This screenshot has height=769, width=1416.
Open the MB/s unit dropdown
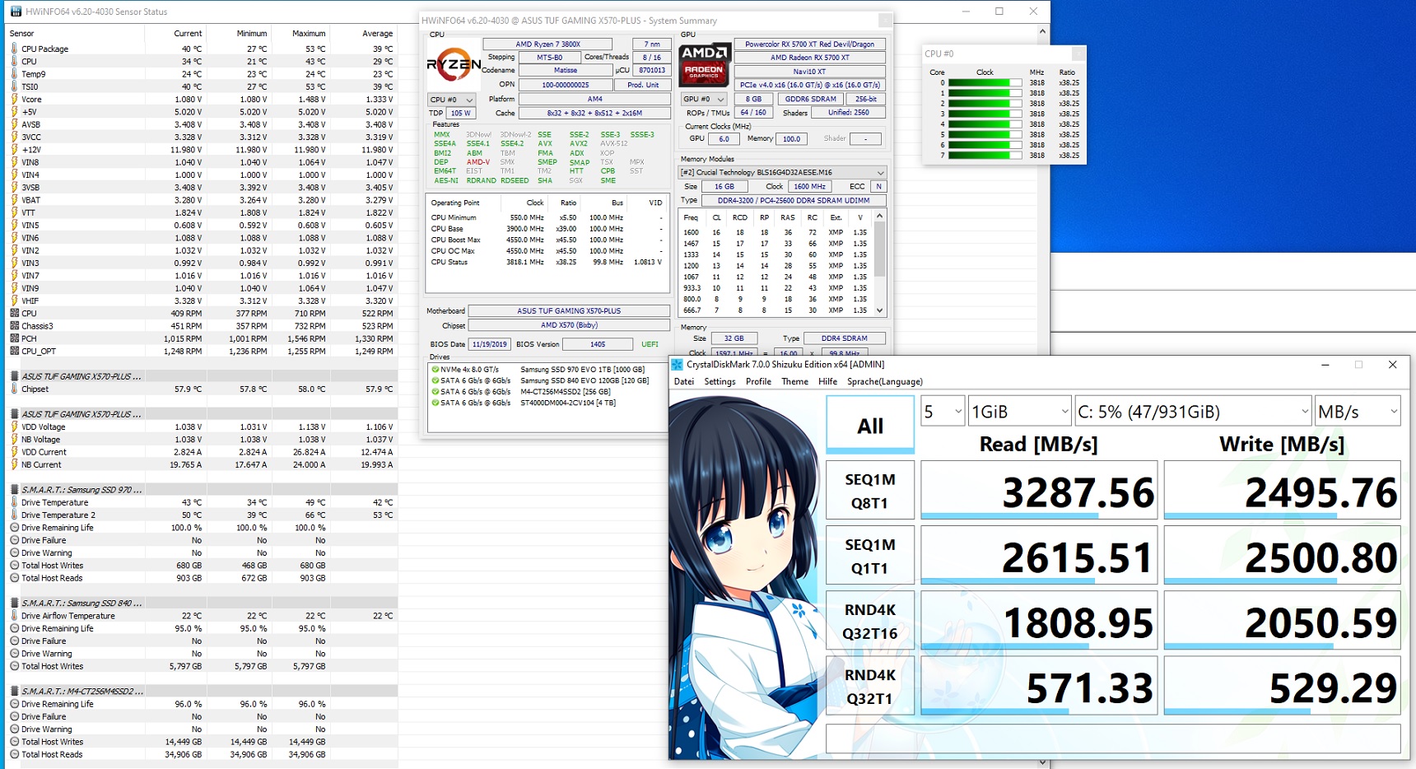1357,411
